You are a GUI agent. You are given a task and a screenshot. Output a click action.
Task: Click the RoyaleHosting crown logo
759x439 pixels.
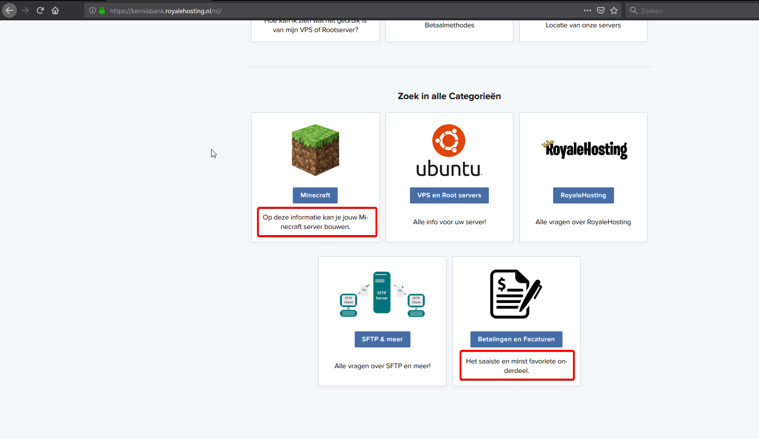584,150
